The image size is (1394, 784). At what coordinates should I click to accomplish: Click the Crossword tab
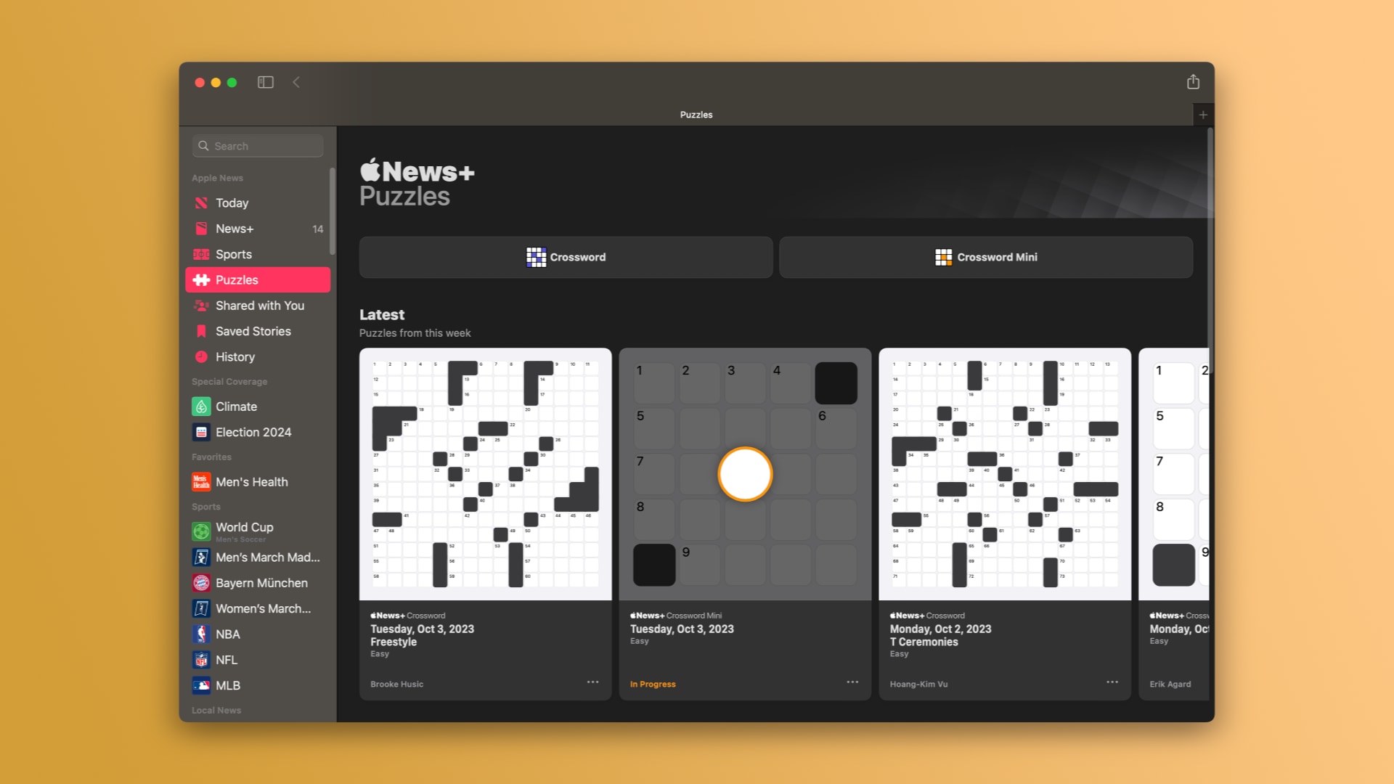[x=566, y=256]
